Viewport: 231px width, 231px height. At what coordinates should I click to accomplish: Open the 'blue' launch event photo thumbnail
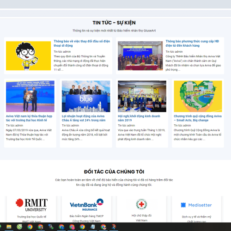coord(86,96)
